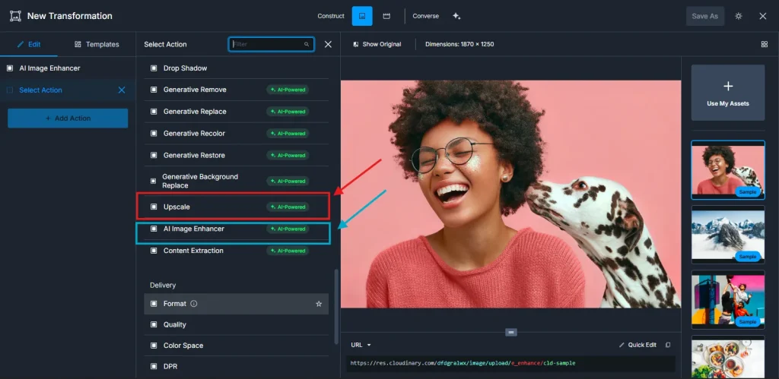Viewport: 779px width, 379px height.
Task: Click the preview panel resize handle
Action: (x=510, y=332)
